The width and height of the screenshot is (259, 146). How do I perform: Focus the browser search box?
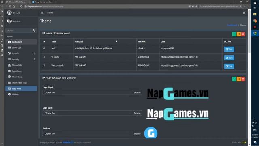pos(220,6)
